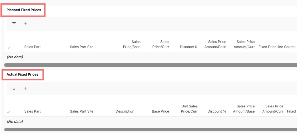The image size is (297, 133).
Task: Sort Planned table by Sales Part Site
Action: (81, 47)
